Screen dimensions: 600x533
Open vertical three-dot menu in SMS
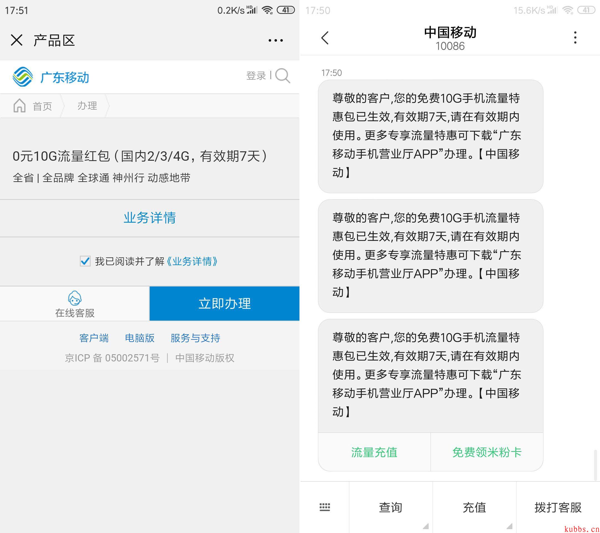click(575, 37)
